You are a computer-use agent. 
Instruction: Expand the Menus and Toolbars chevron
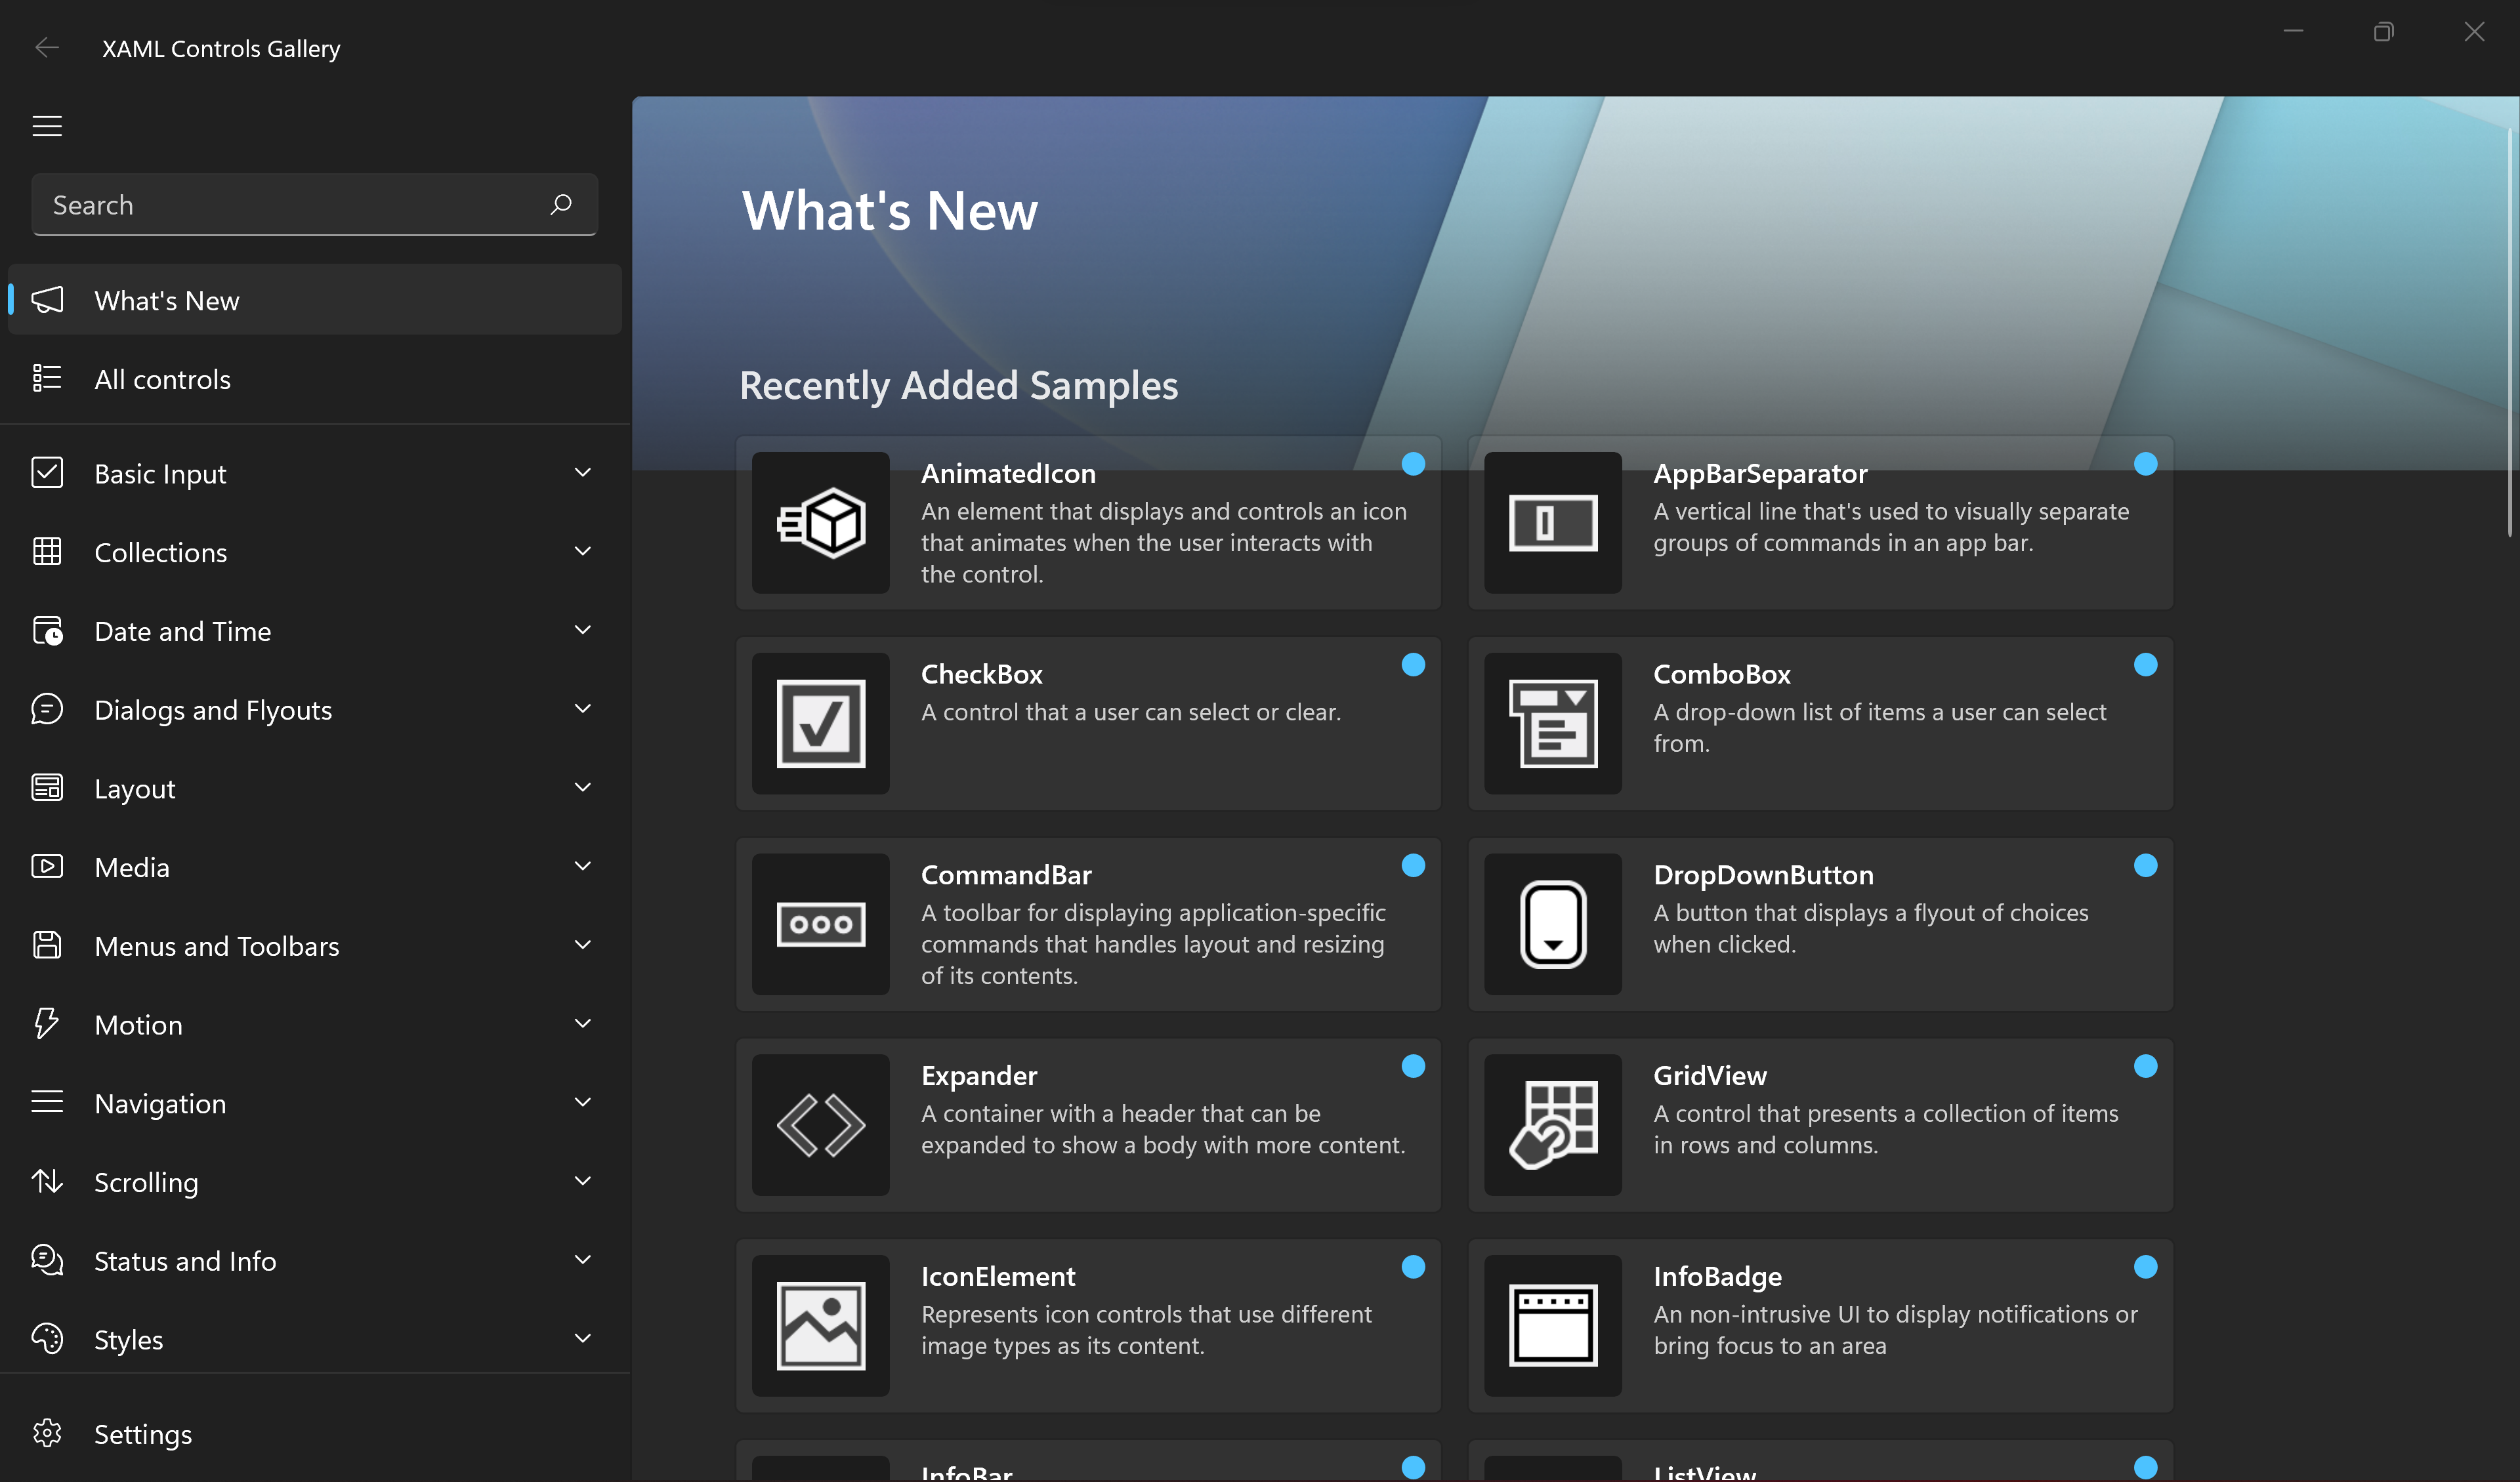582,945
